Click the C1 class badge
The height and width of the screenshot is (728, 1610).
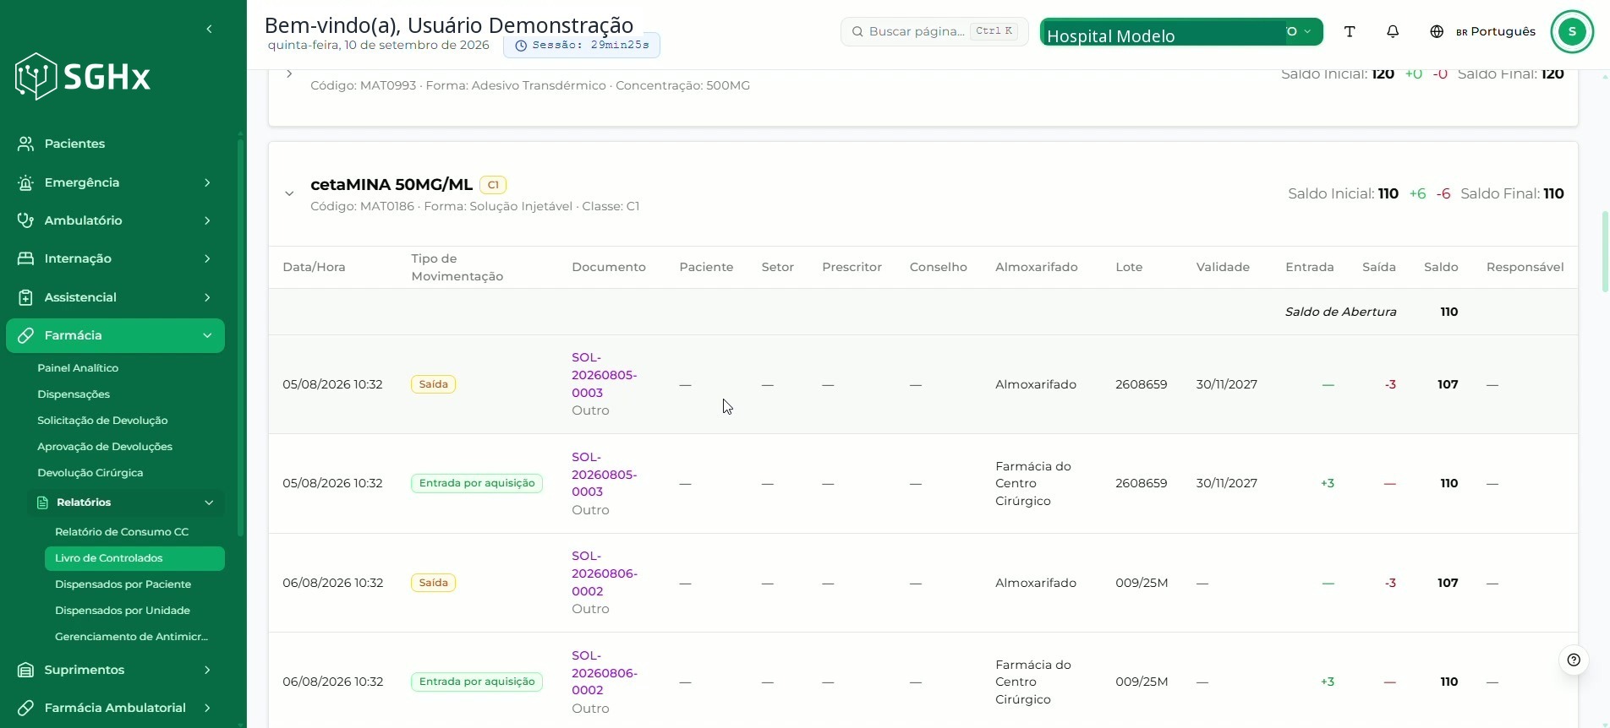pos(493,185)
